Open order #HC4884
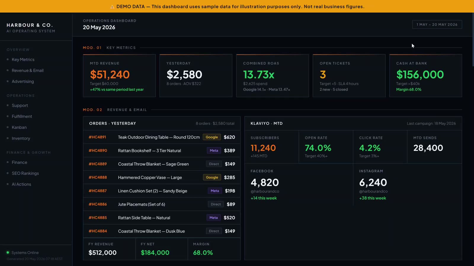This screenshot has width=474, height=266. coord(98,231)
